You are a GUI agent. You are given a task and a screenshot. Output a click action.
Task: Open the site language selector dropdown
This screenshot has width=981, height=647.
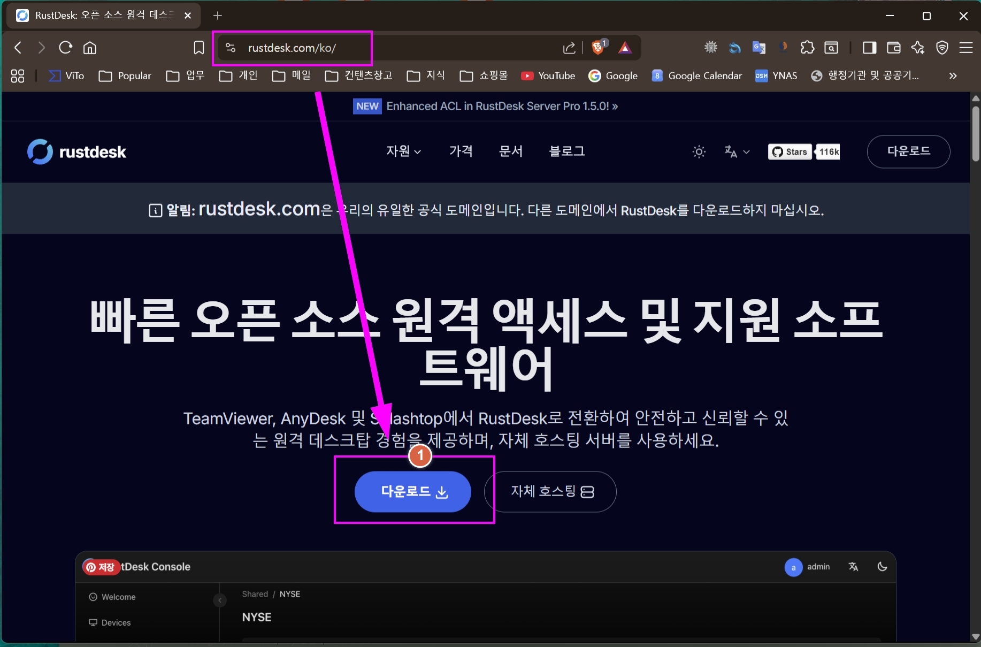click(737, 152)
